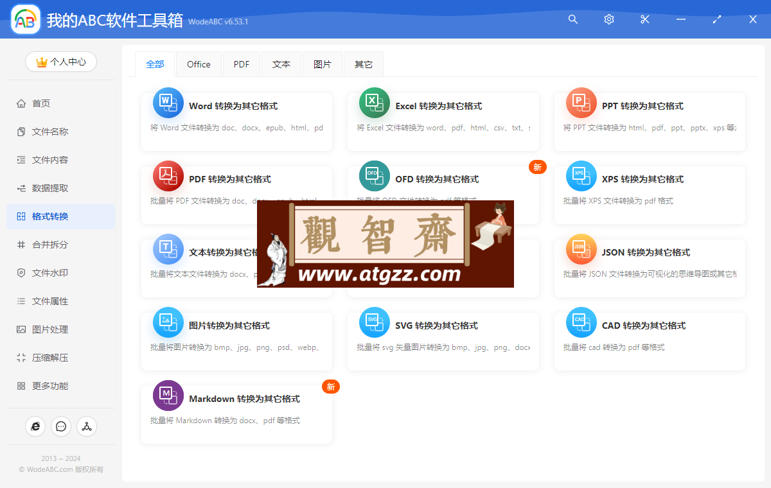Click the CAD conversion tool icon
This screenshot has height=488, width=771.
pos(581,322)
